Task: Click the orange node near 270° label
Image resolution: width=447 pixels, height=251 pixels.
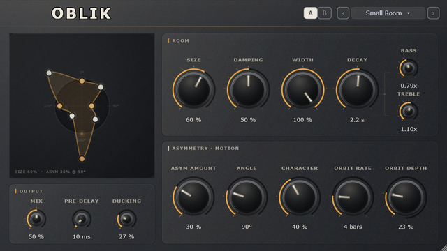Action: click(59, 106)
